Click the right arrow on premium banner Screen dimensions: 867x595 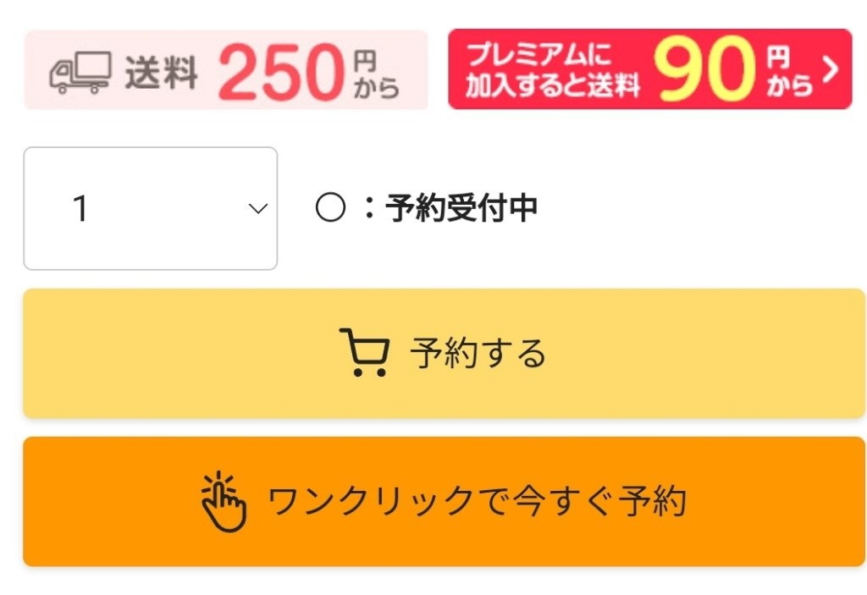[x=830, y=70]
